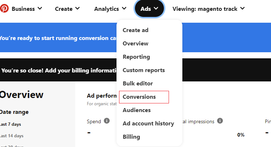This screenshot has height=147, width=271.
Task: Click the billing information black banner
Action: [x=58, y=70]
